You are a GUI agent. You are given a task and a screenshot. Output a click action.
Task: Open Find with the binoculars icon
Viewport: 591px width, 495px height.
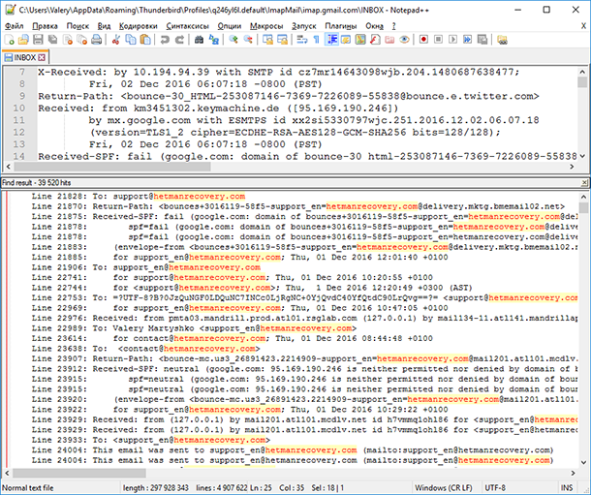coord(199,40)
